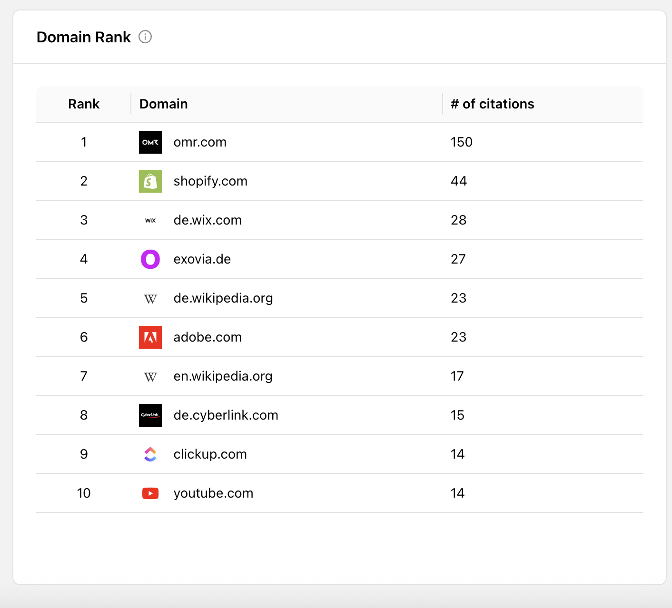672x608 pixels.
Task: Click the Adobe logo icon
Action: [x=150, y=337]
